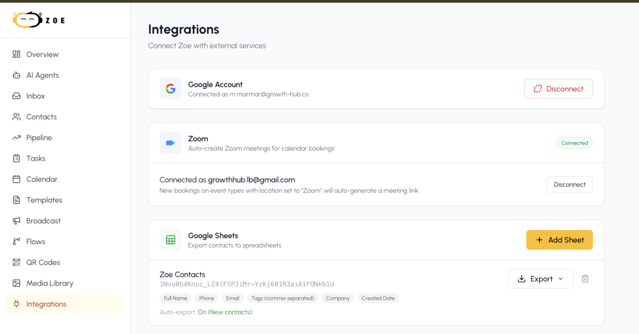Screen dimensions: 639x334
Task: Disconnect the Google Account
Action: pos(559,88)
